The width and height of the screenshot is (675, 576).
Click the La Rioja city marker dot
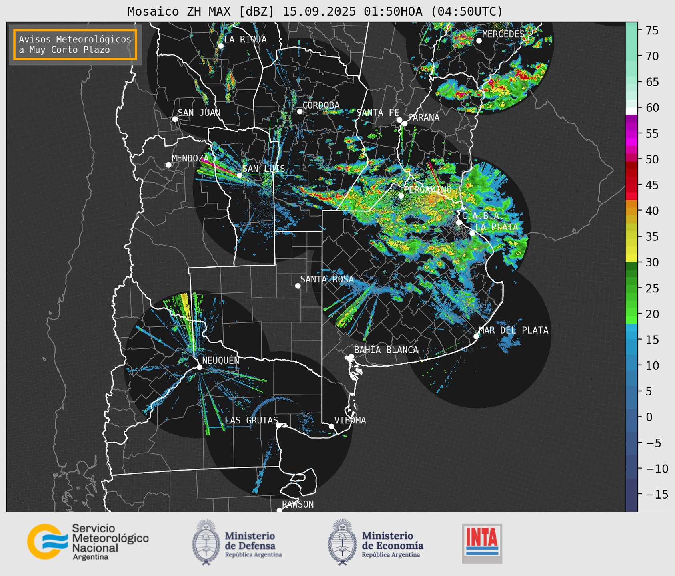pos(220,46)
